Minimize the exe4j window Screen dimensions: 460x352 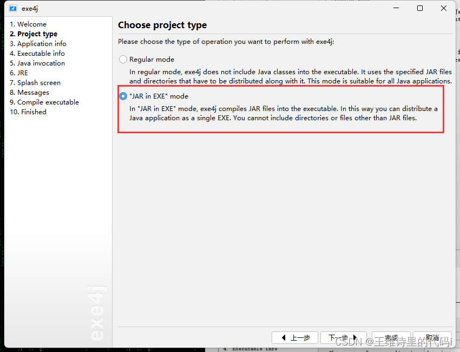(396, 8)
